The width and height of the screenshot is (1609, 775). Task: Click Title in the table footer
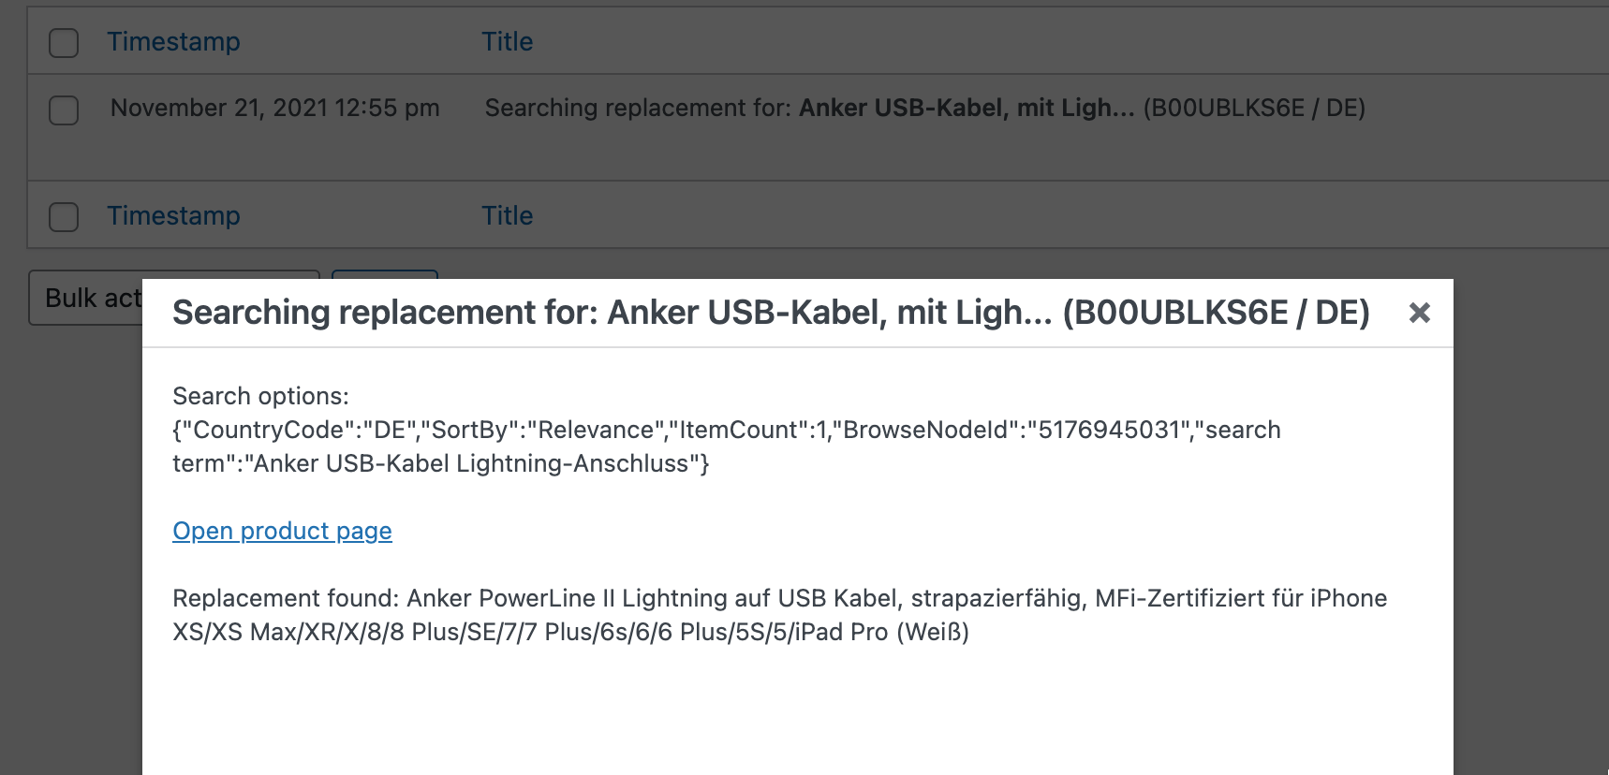pos(507,216)
